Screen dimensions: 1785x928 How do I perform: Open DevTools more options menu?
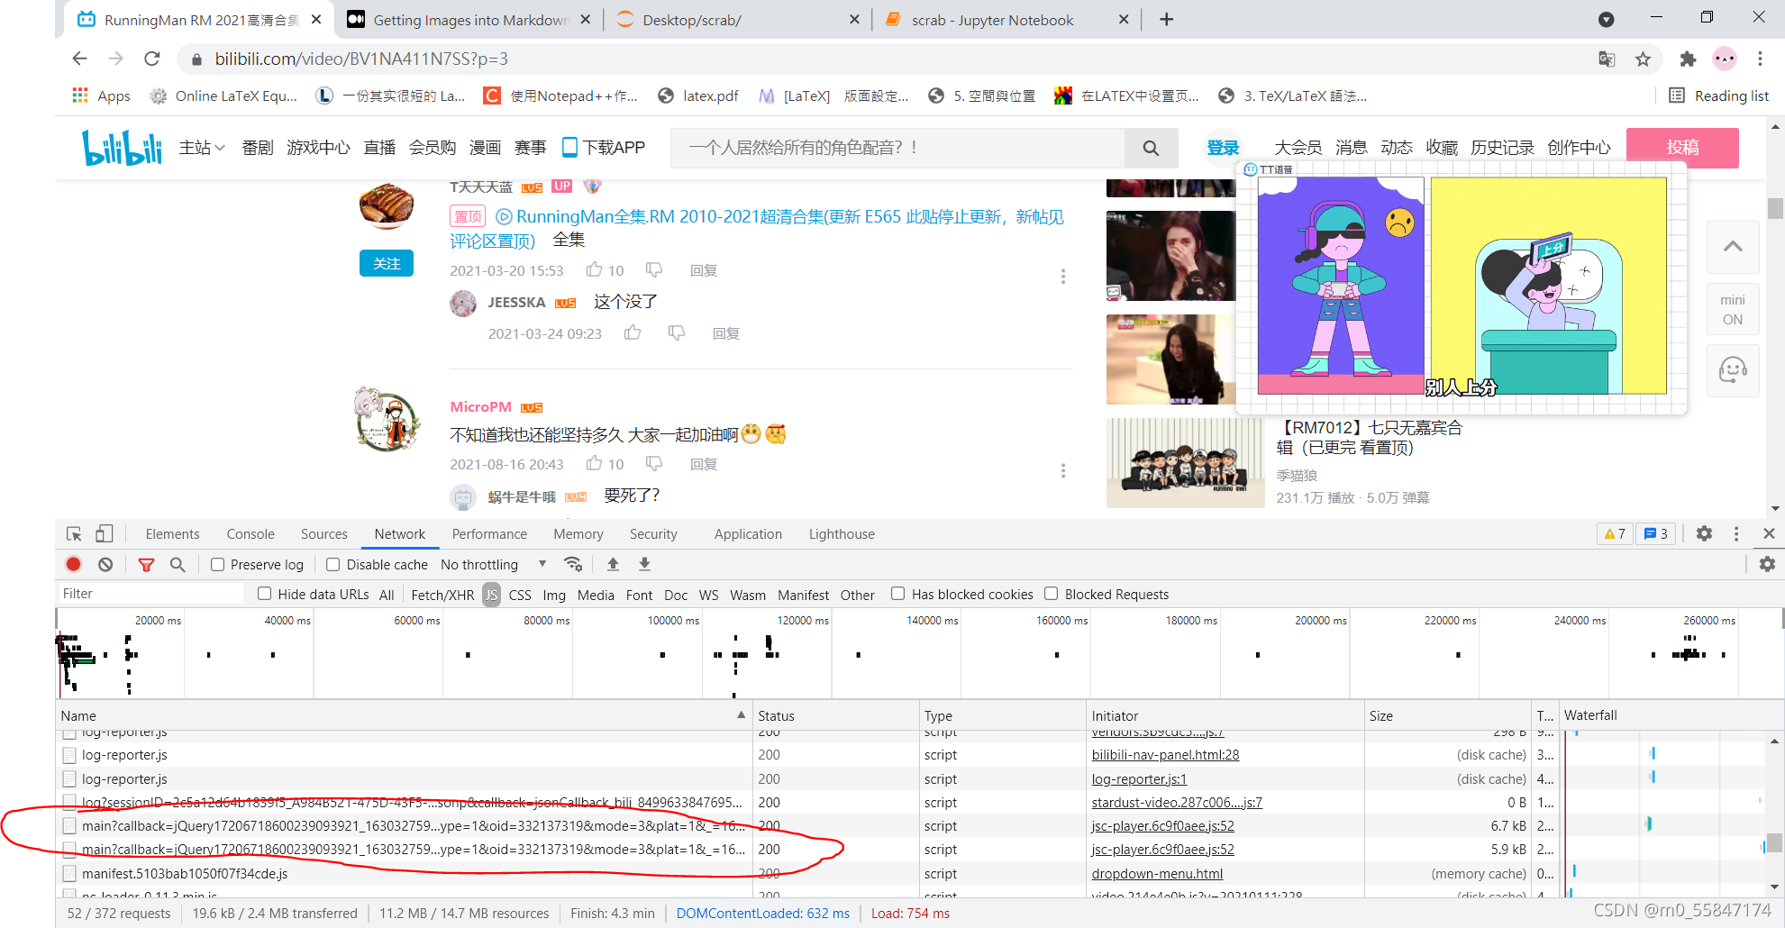click(x=1736, y=533)
